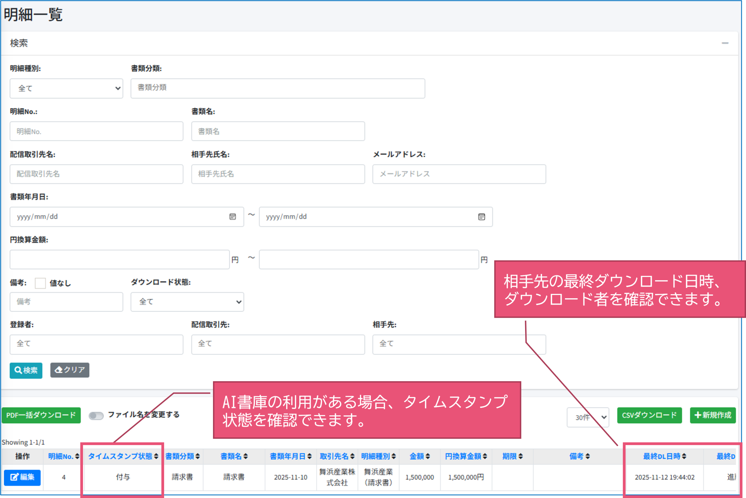The image size is (746, 498).
Task: Click the 検索 search button
Action: 26,370
